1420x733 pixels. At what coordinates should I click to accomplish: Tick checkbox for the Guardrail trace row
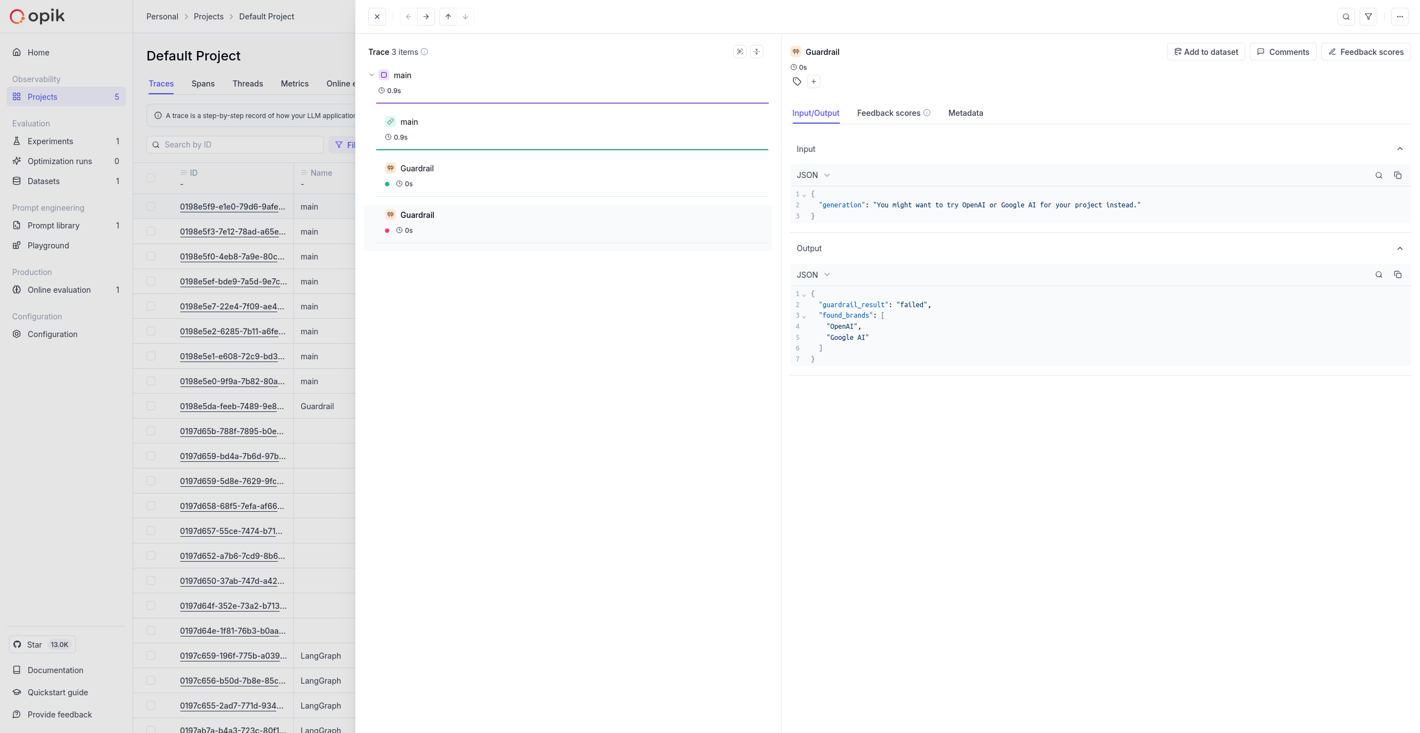(x=151, y=406)
